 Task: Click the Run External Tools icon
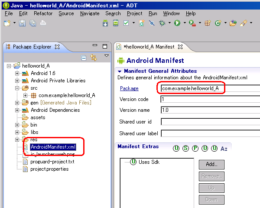point(192,23)
